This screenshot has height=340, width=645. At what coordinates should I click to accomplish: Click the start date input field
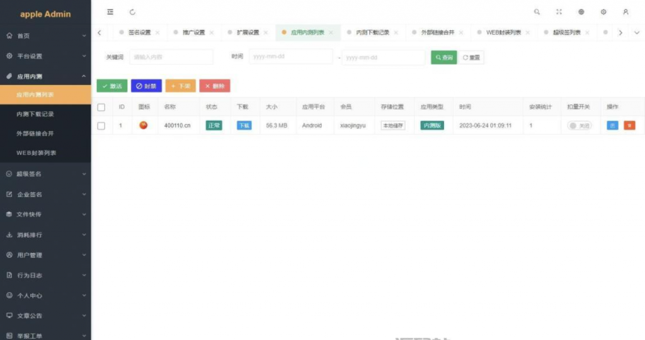[291, 56]
